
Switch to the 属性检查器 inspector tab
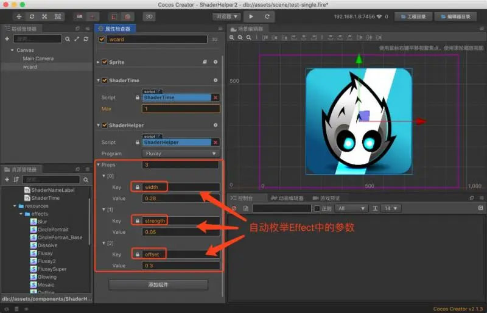point(115,29)
